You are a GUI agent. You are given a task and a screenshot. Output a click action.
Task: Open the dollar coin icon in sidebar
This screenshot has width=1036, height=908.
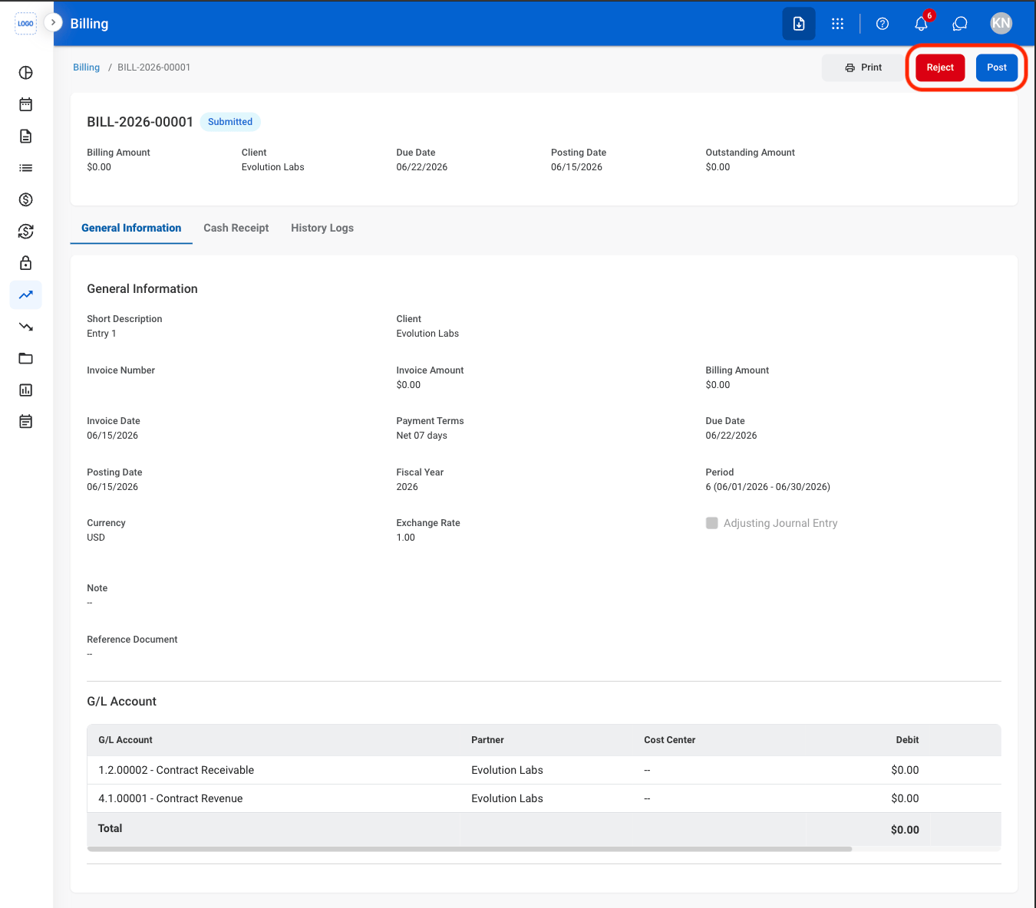(26, 199)
